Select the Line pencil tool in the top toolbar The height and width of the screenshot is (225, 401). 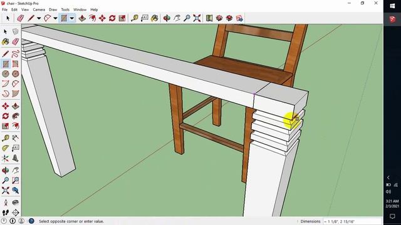coord(31,18)
